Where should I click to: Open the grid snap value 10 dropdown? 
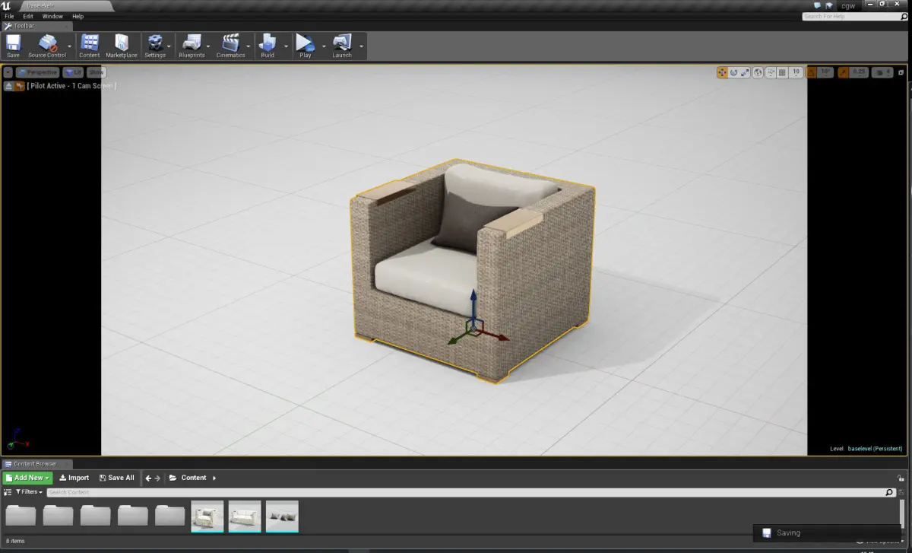click(796, 72)
